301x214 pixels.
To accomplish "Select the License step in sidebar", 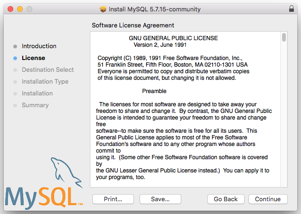I will (33, 58).
